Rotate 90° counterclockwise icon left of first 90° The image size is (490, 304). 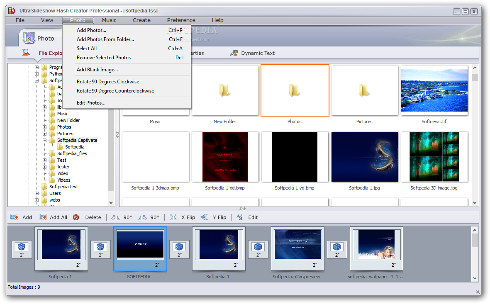click(x=115, y=217)
